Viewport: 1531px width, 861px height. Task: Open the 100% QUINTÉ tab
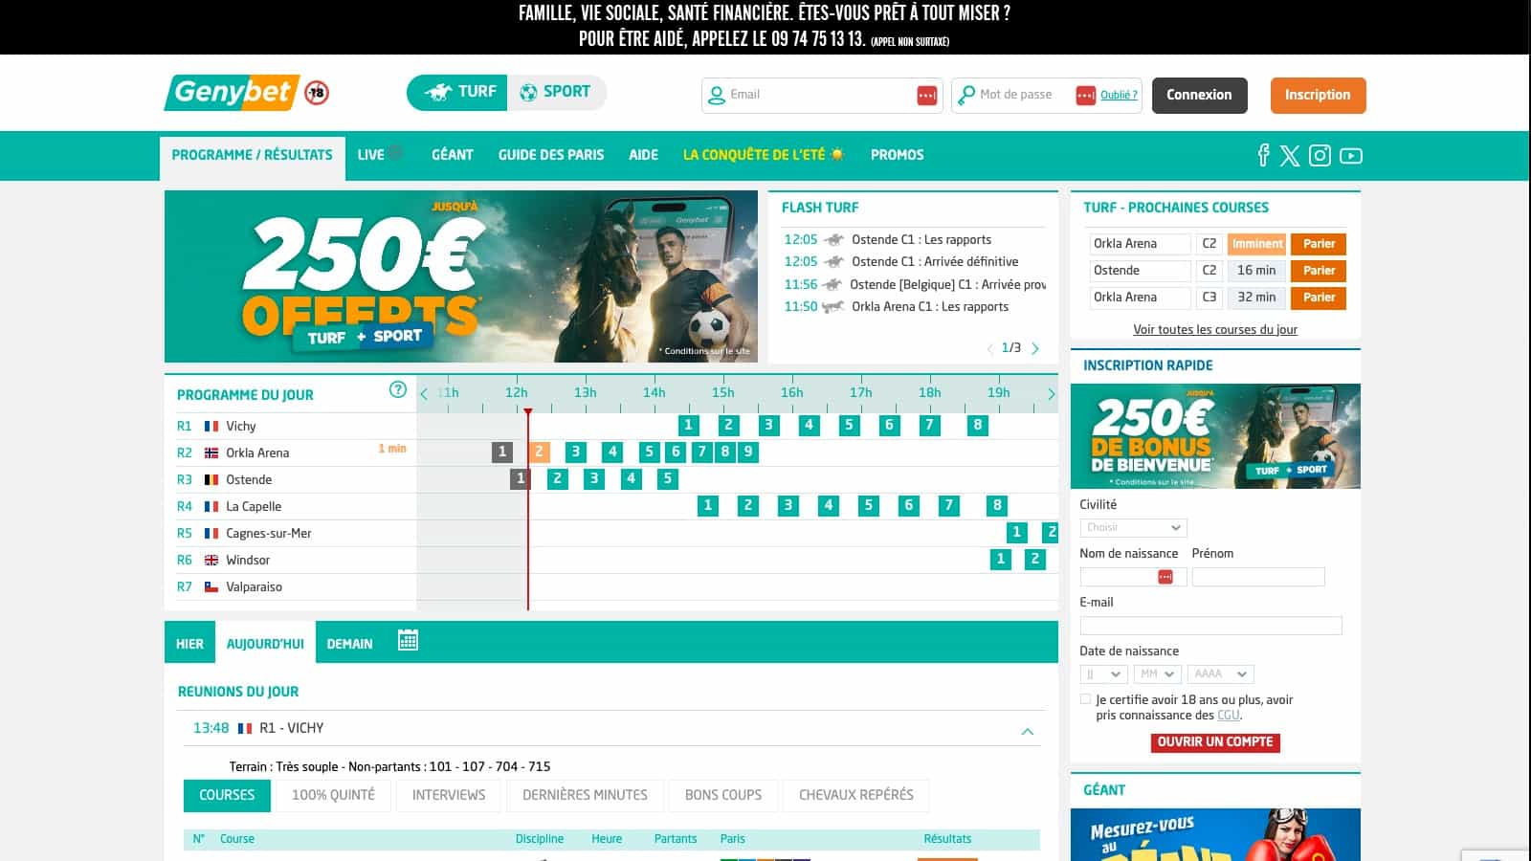pos(333,795)
